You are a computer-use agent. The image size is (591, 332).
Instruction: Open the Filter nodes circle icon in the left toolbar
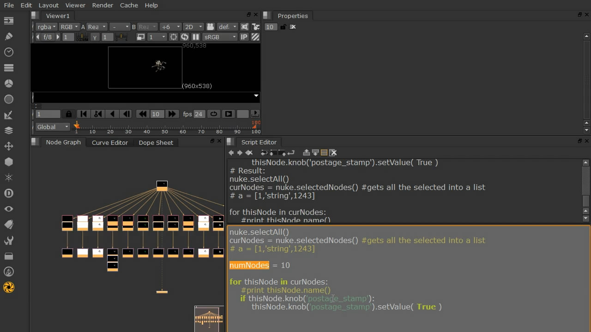tap(8, 99)
